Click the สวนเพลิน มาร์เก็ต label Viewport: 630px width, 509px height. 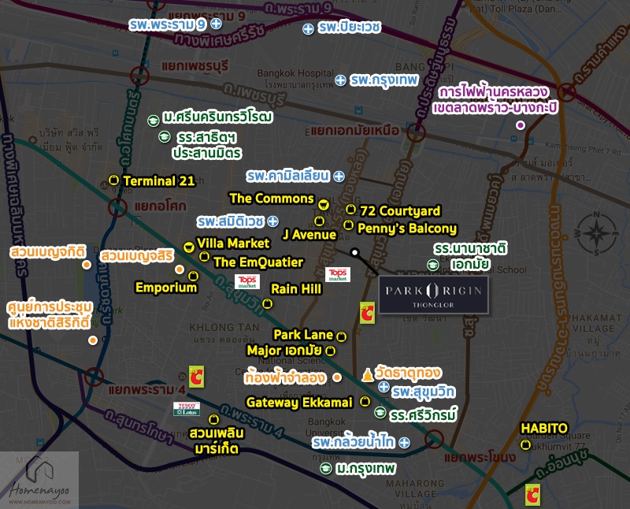pyautogui.click(x=214, y=440)
